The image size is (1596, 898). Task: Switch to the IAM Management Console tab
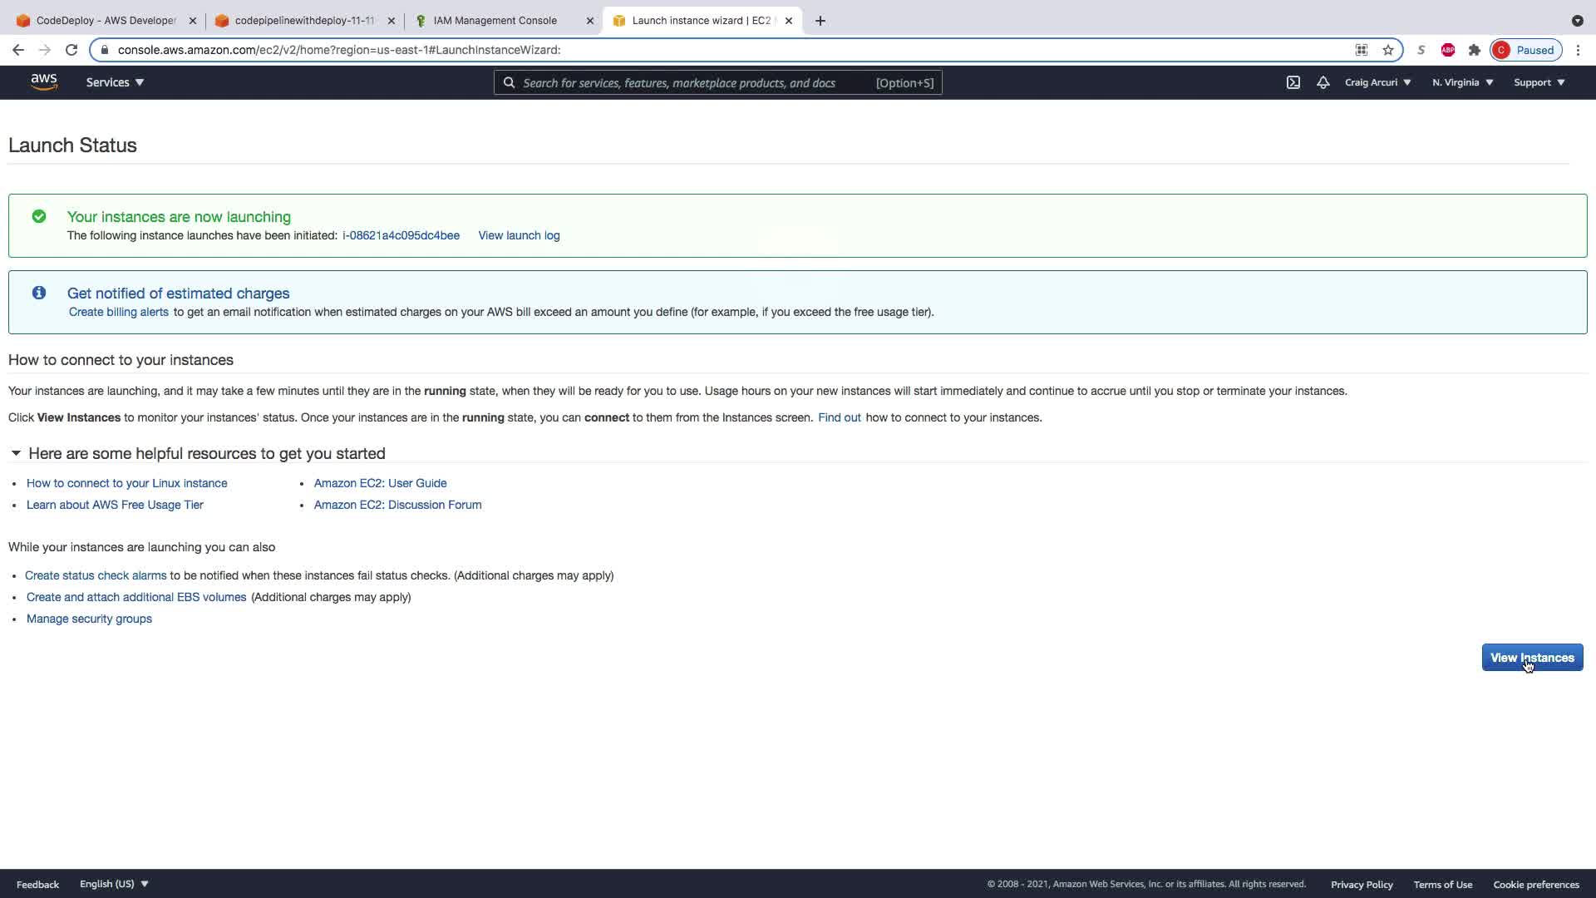point(495,21)
